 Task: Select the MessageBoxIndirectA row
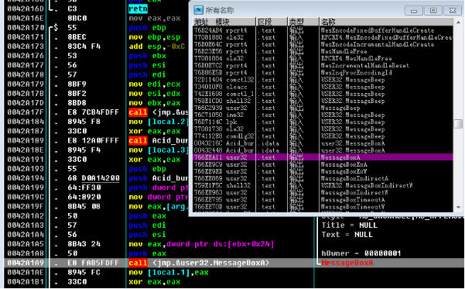point(323,178)
